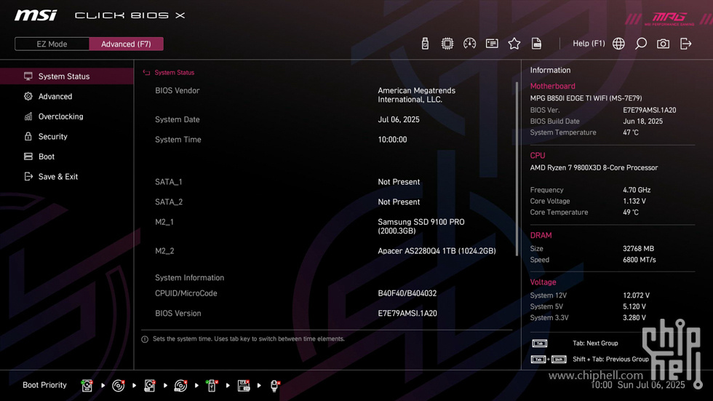
Task: Switch to Advanced (F7) mode
Action: click(x=126, y=44)
